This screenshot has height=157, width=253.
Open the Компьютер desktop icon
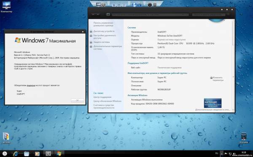point(6,7)
